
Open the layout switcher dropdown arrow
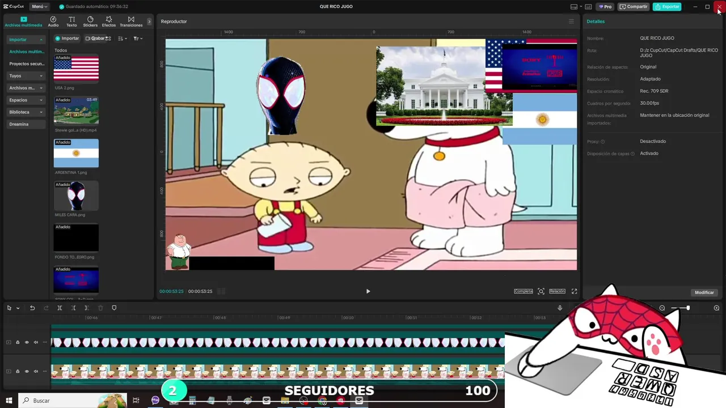[x=580, y=7]
